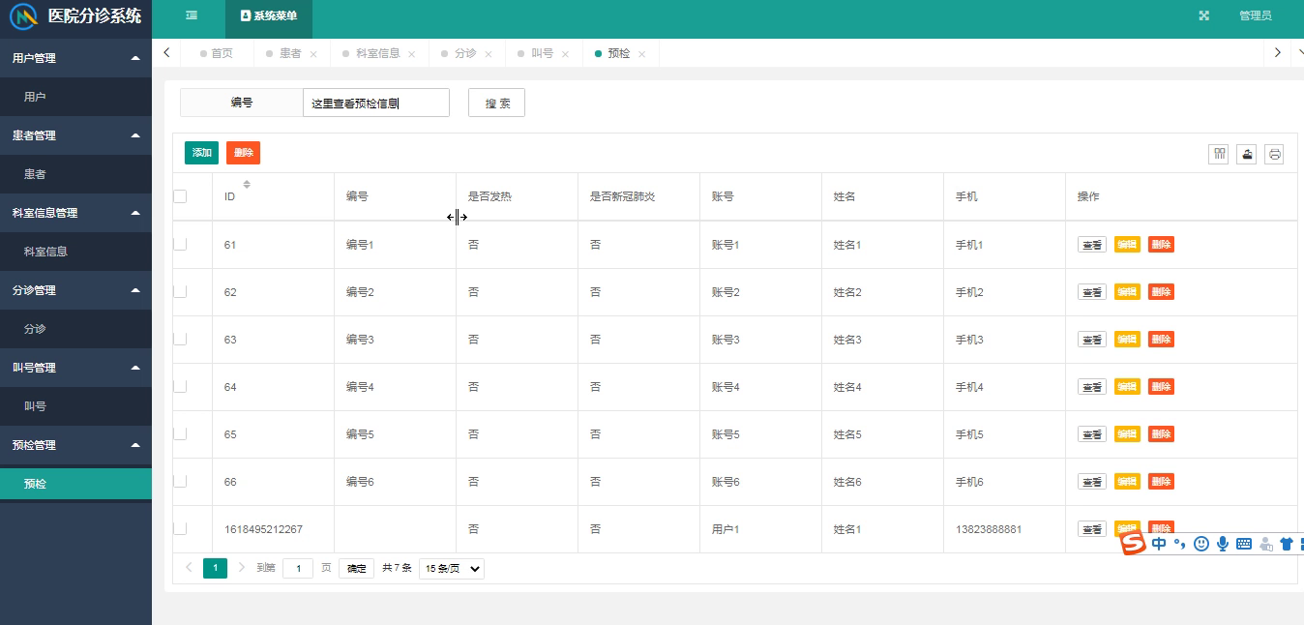Open the tab options chevron at far right

click(1298, 53)
